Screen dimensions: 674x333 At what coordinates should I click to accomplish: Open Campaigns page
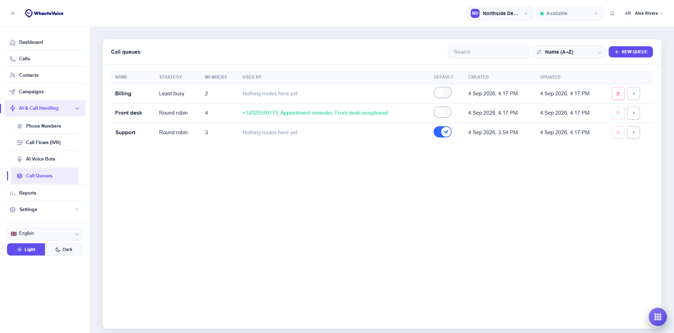click(45, 91)
